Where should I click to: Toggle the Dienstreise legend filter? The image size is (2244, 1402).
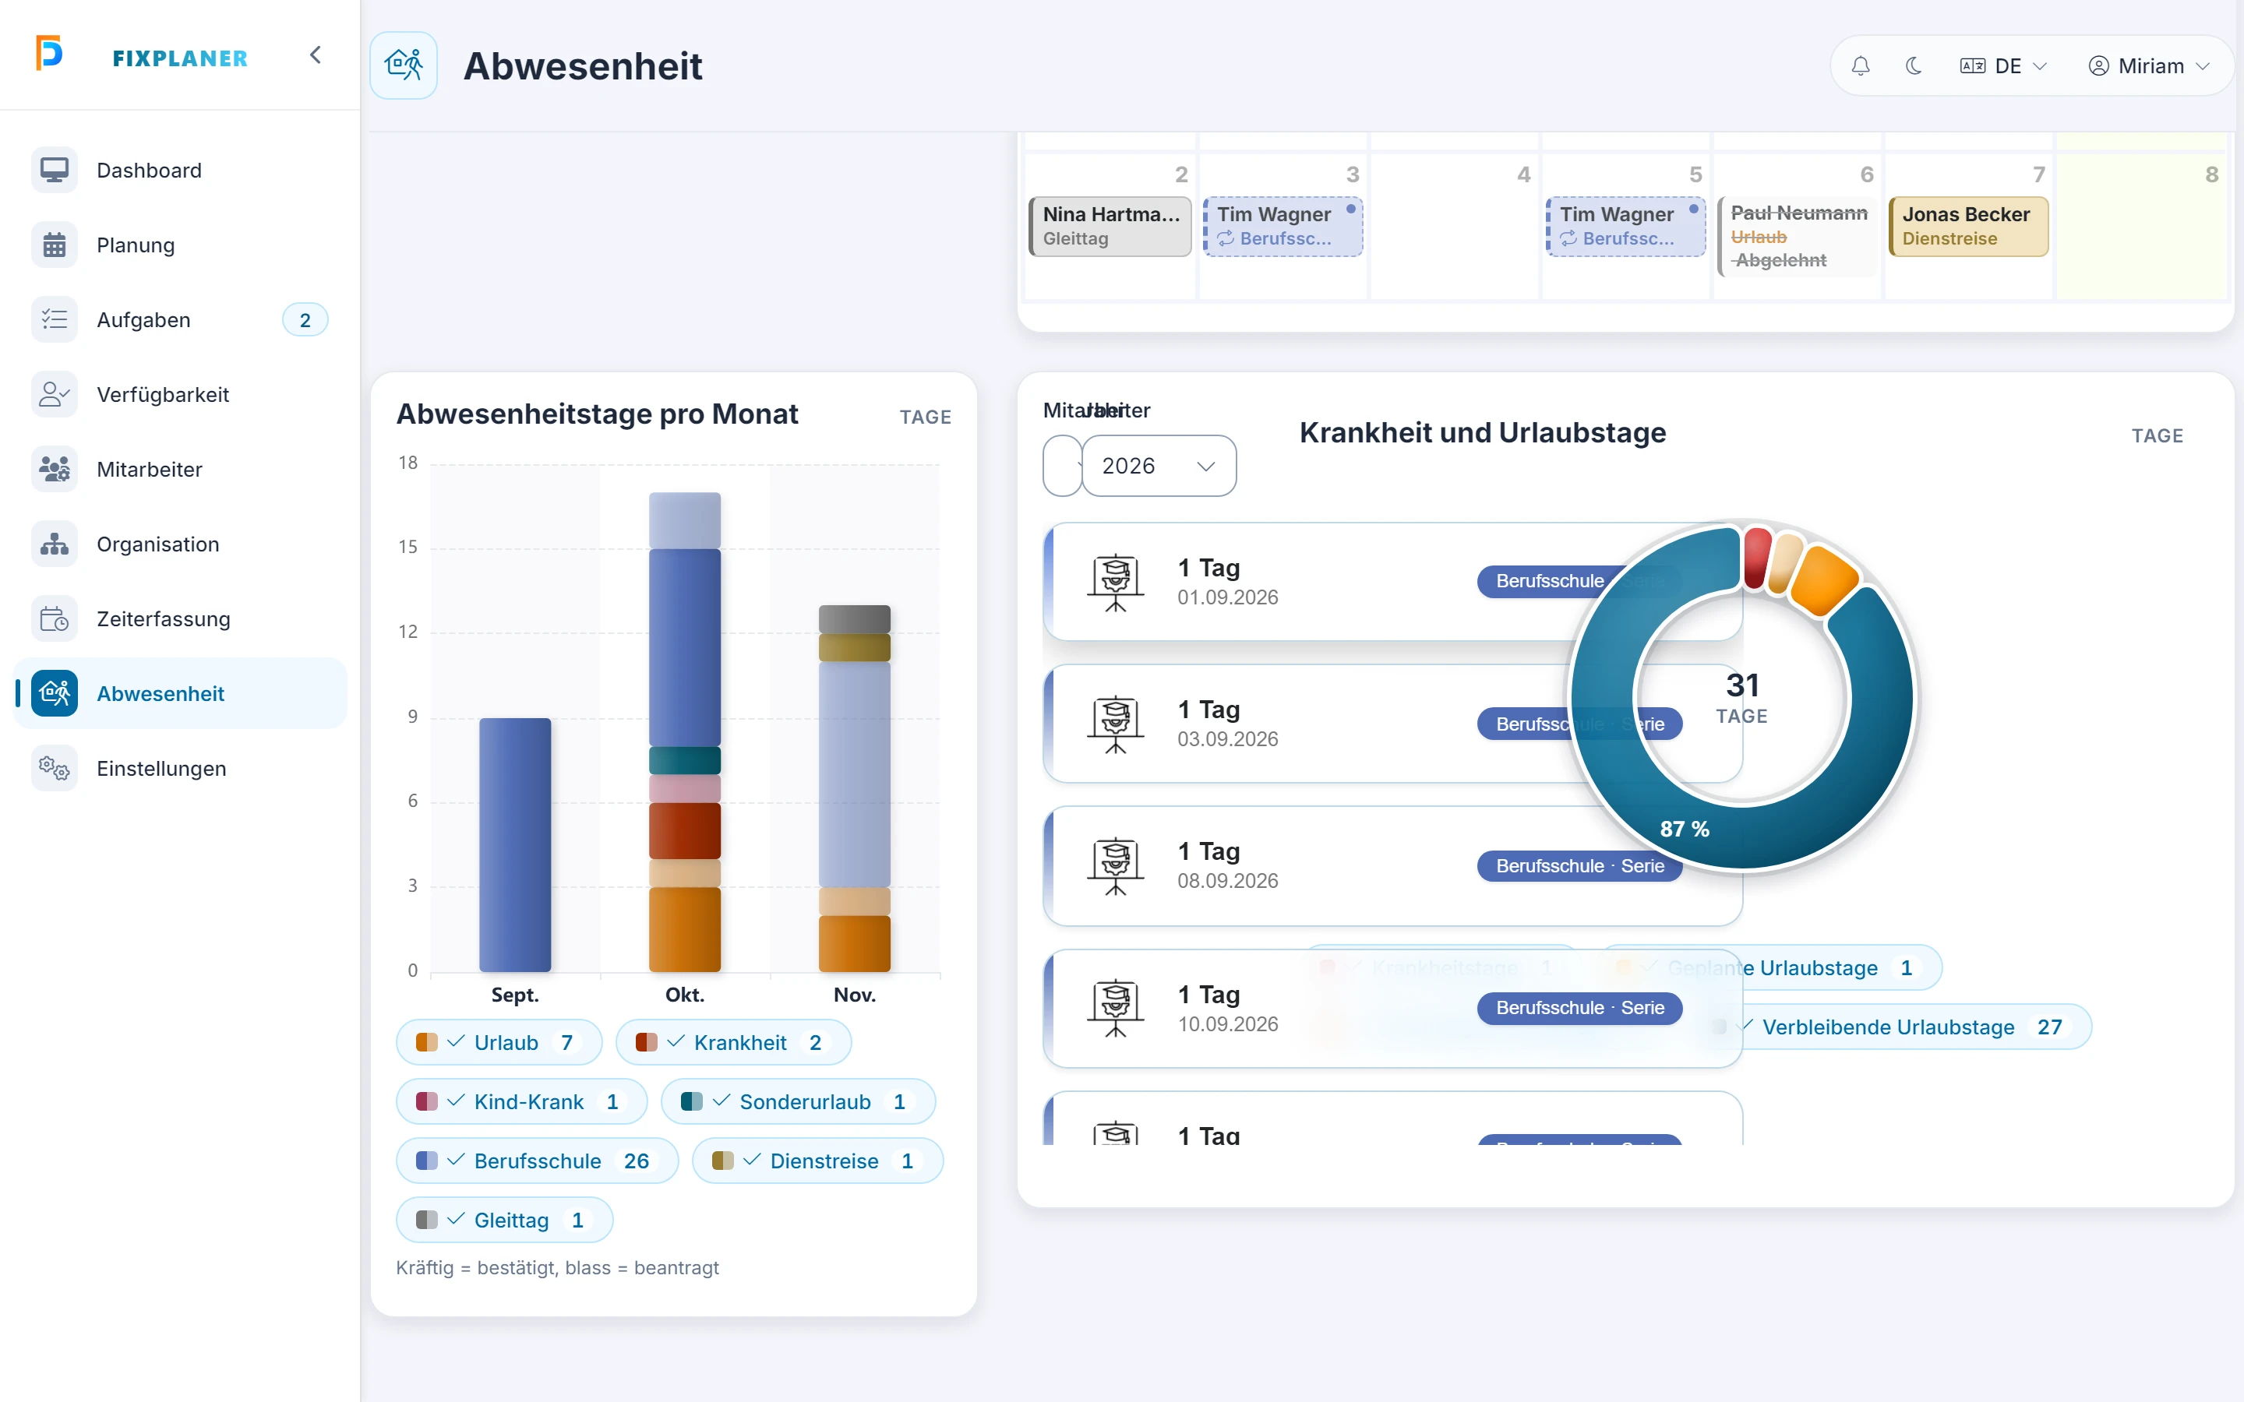(817, 1161)
